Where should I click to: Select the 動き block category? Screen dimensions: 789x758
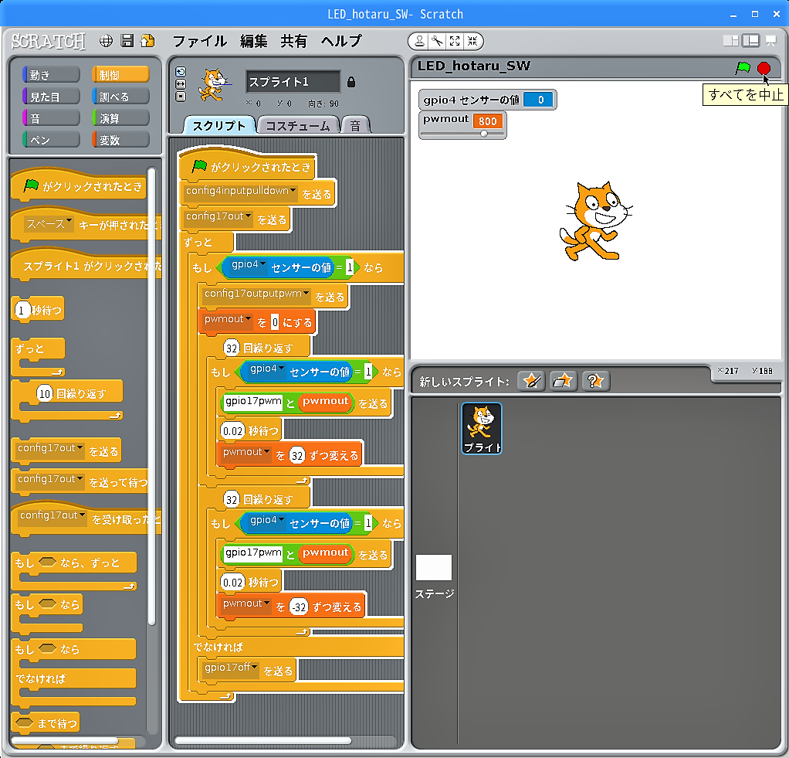51,75
